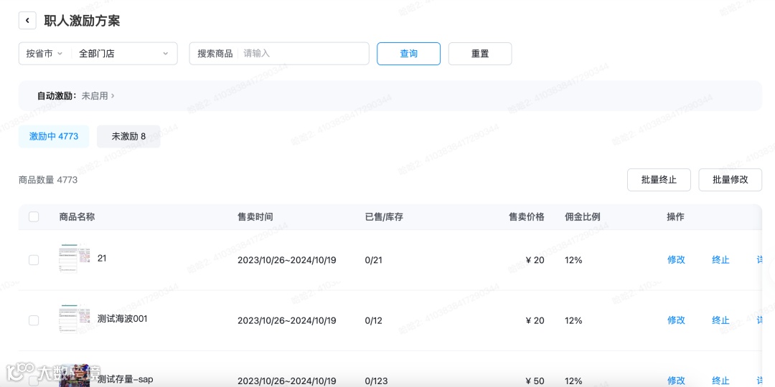
Task: Check the box for 测试海波001
Action: click(34, 320)
